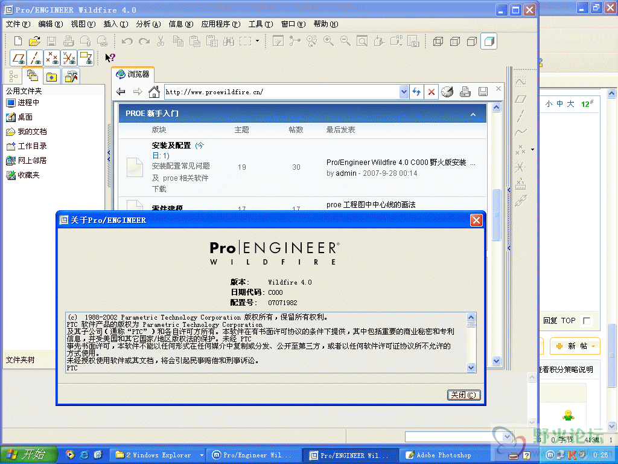Switch to Wireframe display style

click(x=438, y=41)
